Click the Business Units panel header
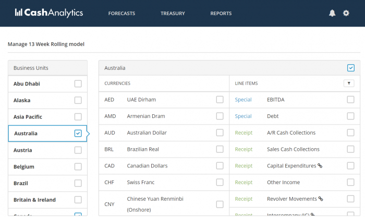The height and width of the screenshot is (217, 365). click(48, 68)
